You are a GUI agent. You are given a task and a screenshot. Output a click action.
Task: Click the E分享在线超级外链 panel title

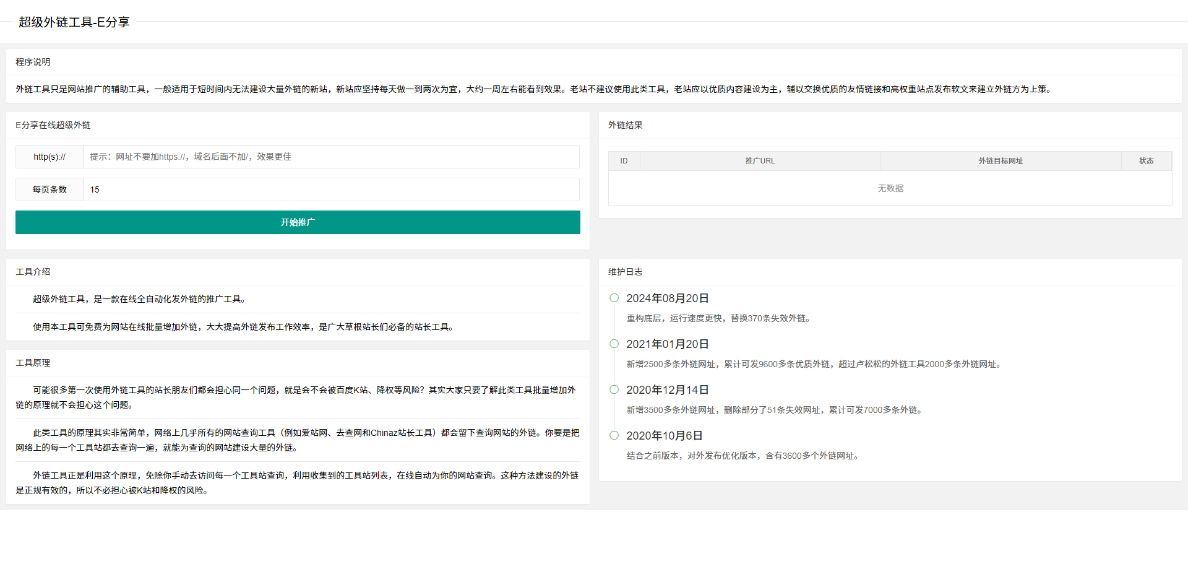(53, 124)
